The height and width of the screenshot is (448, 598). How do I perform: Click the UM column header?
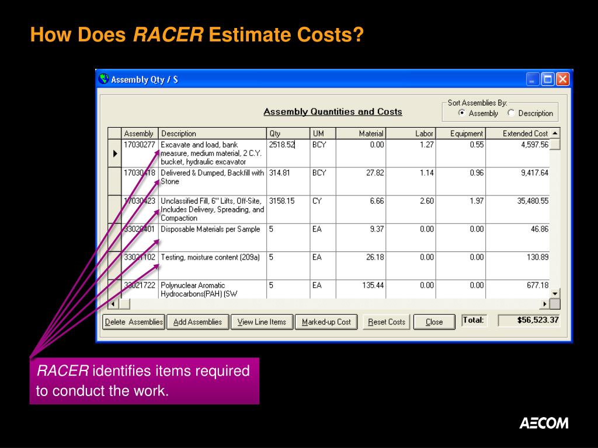click(x=323, y=134)
